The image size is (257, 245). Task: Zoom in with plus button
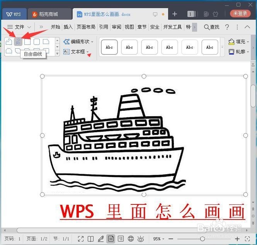point(237,239)
